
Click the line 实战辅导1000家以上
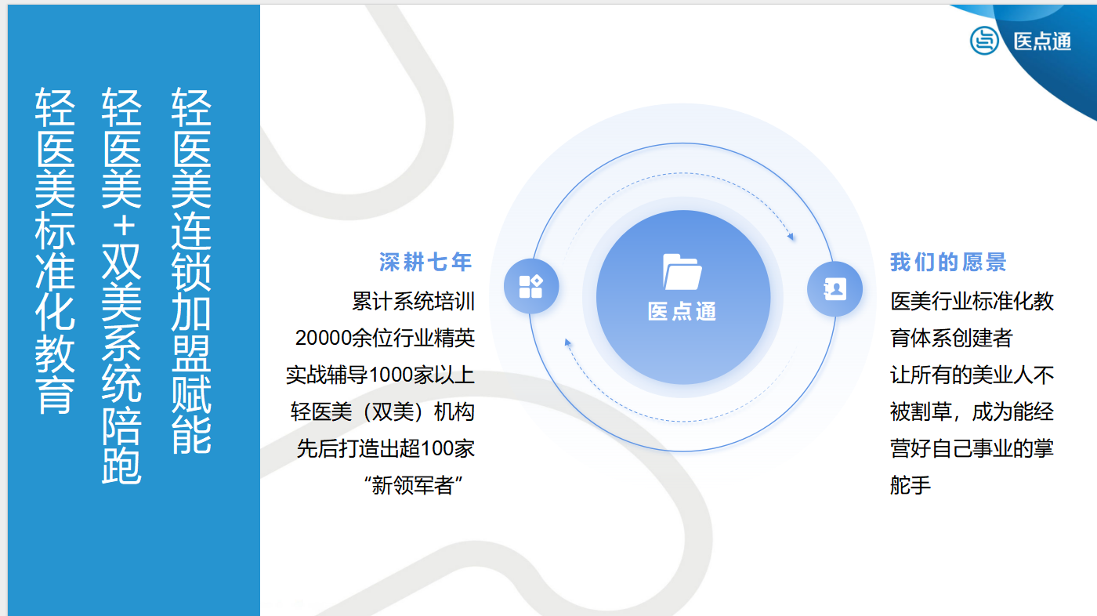[381, 375]
